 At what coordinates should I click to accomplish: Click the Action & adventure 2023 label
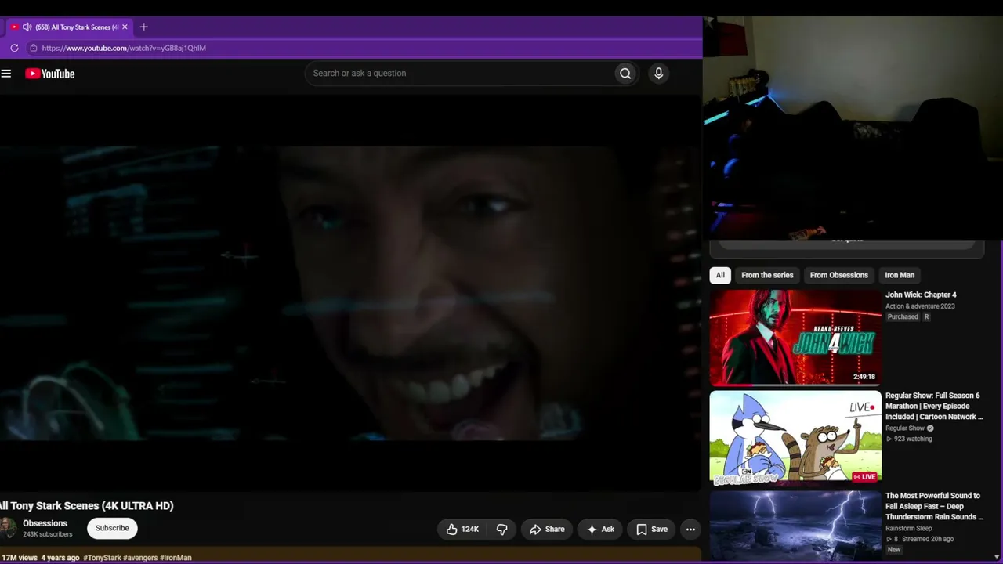(x=920, y=306)
